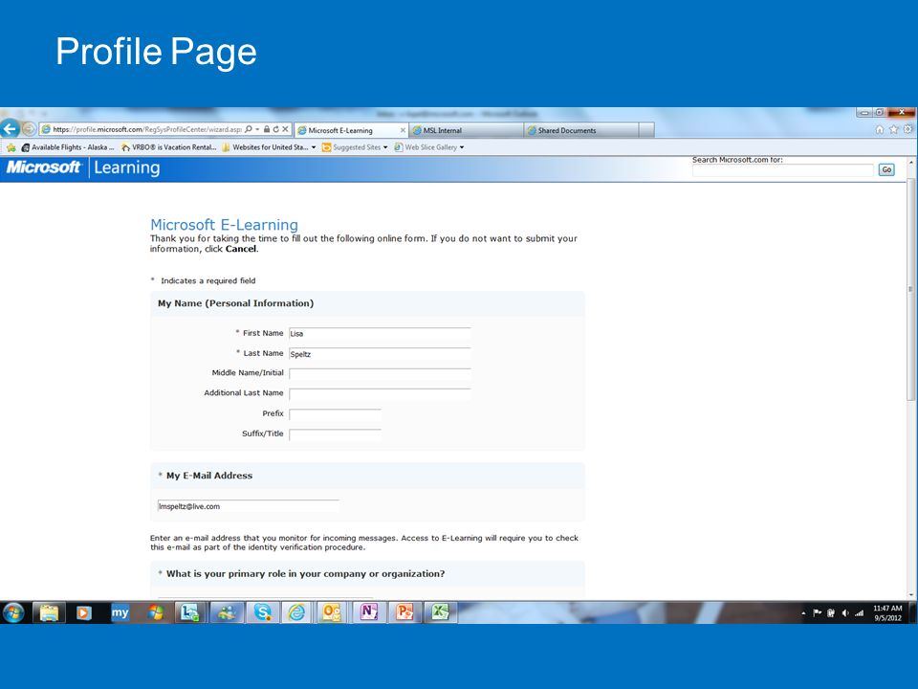918x689 pixels.
Task: Open the blue 'my' taskbar app
Action: click(x=120, y=612)
